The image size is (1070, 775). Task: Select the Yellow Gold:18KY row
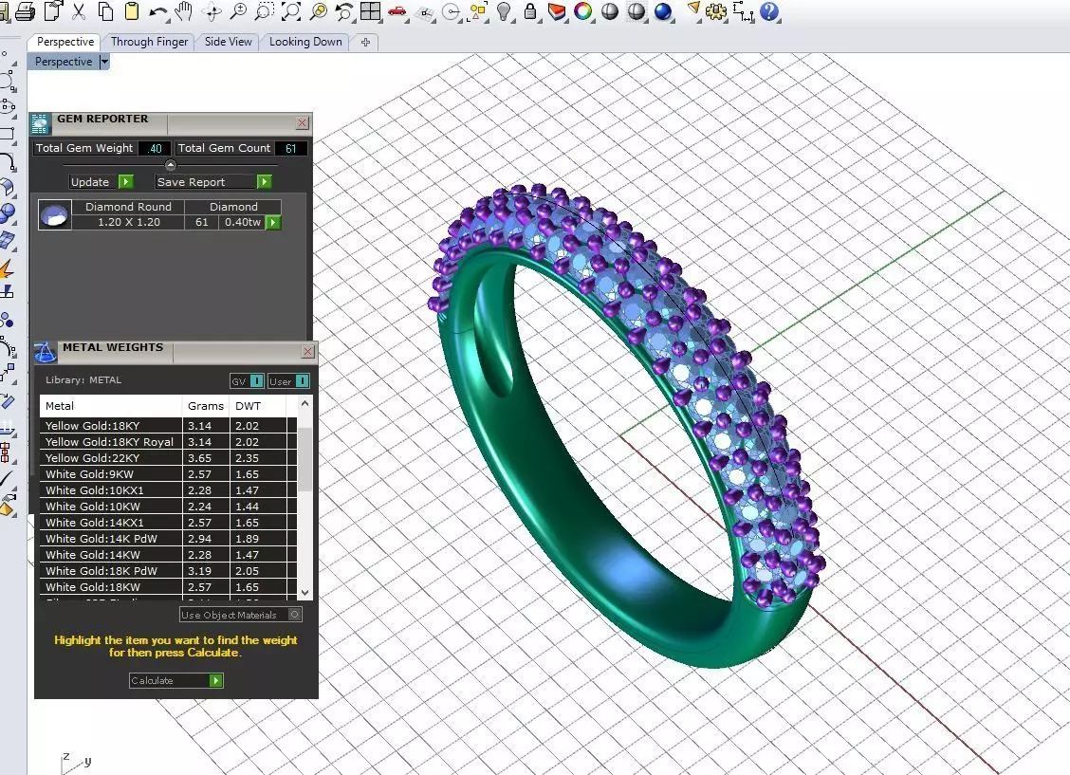point(169,426)
